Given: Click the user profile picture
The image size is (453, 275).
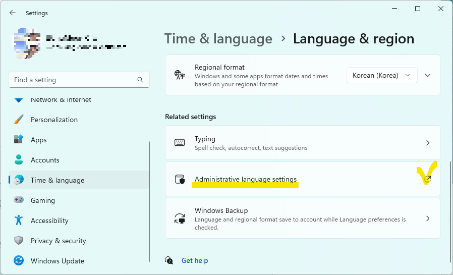Looking at the screenshot, I should pos(27,43).
